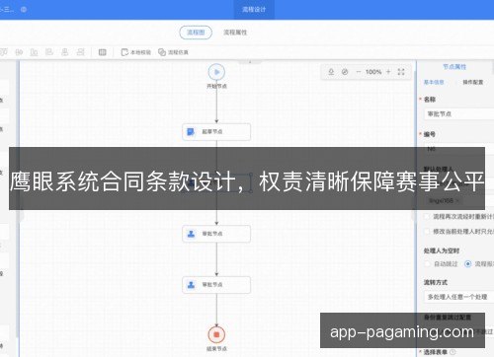Open 基本信息 basic info tab
Image resolution: width=494 pixels, height=357 pixels.
(434, 82)
